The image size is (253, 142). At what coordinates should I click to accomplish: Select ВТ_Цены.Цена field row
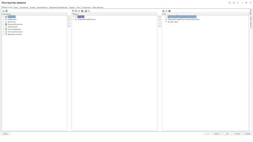(173, 22)
